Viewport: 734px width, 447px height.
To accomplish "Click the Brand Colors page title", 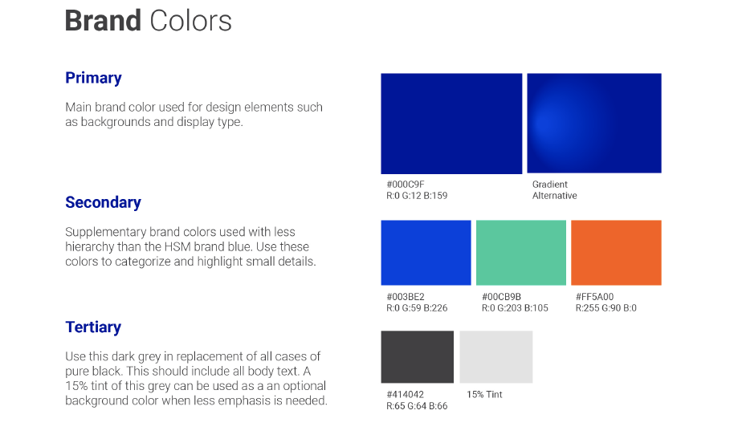I will [149, 21].
